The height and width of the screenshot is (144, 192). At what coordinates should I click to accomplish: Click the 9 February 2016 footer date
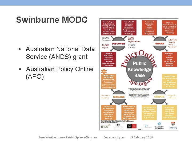(x=142, y=137)
